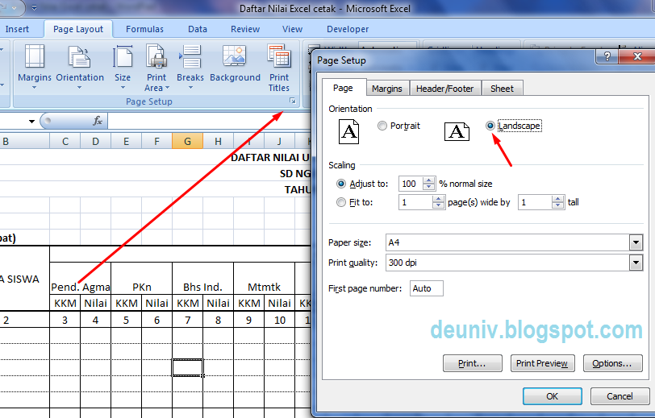
Task: Open the Print Area menu
Action: point(156,67)
